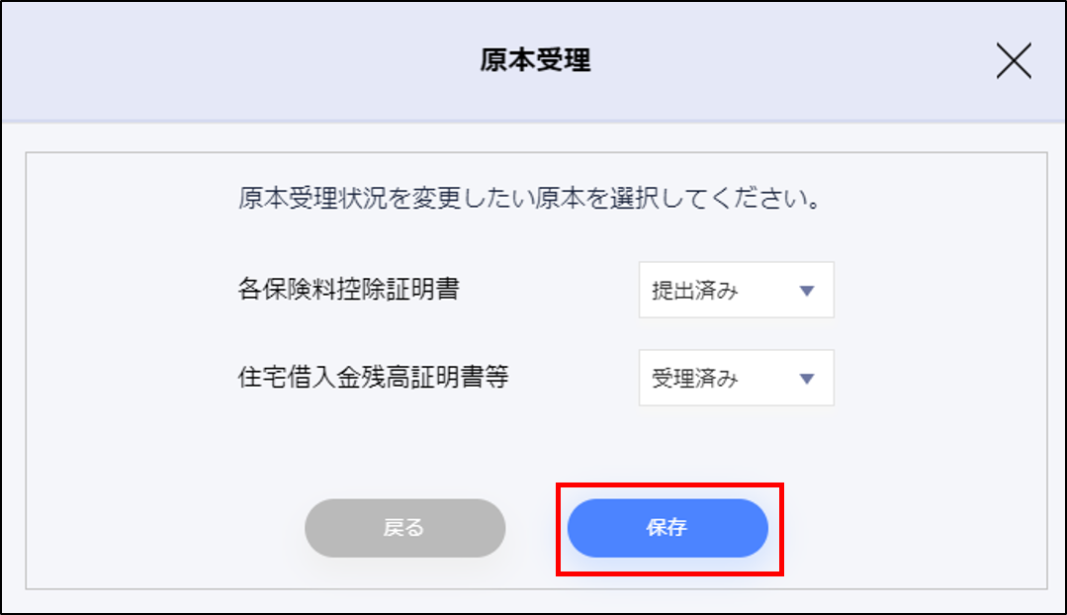Expand the housing loan balance certificate status list

[737, 378]
